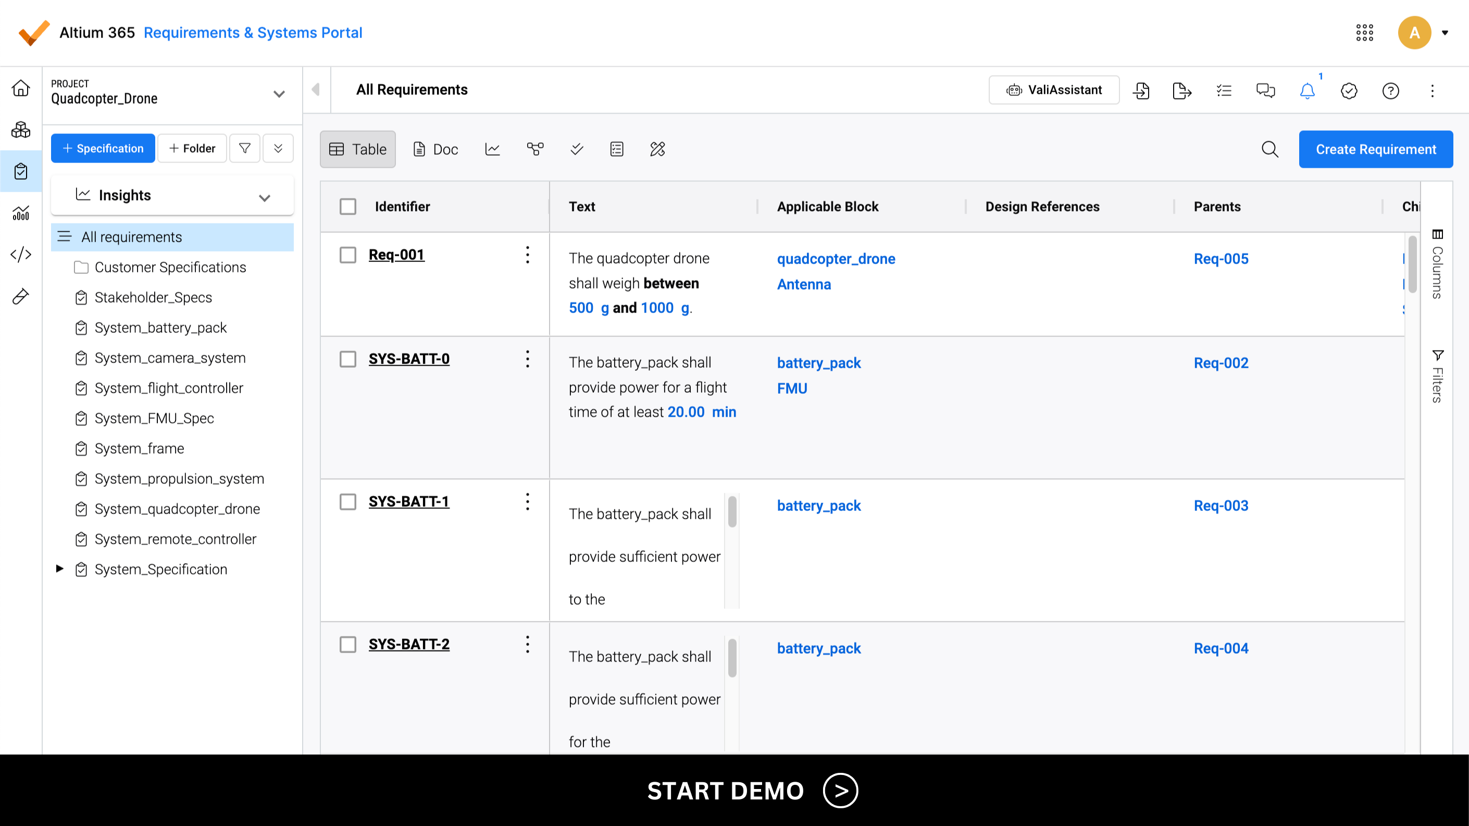Open the comments chat icon
The width and height of the screenshot is (1469, 826).
point(1265,91)
